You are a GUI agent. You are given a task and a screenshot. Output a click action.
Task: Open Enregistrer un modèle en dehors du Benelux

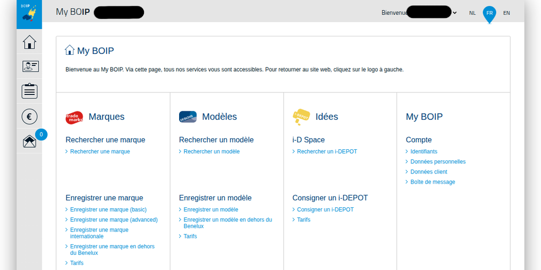[228, 223]
